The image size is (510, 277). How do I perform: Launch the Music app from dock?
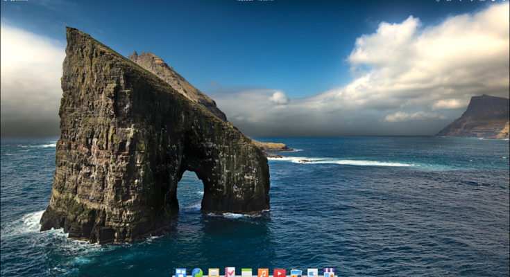point(263,273)
